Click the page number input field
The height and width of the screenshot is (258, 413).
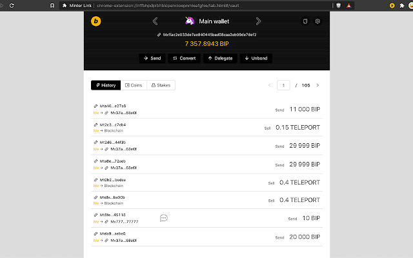[283, 85]
